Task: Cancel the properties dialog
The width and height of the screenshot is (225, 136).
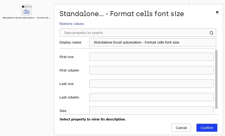Action: tap(181, 128)
